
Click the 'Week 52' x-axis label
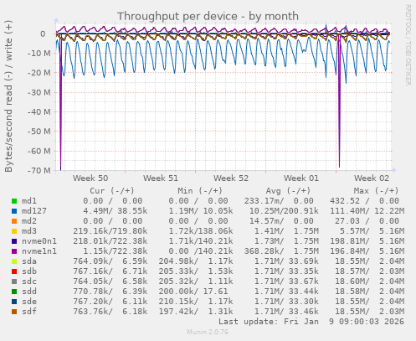231,178
